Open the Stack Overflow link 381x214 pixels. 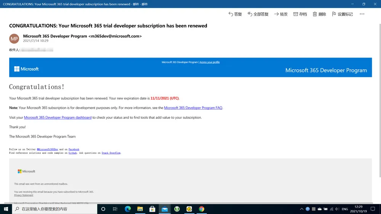click(x=111, y=153)
